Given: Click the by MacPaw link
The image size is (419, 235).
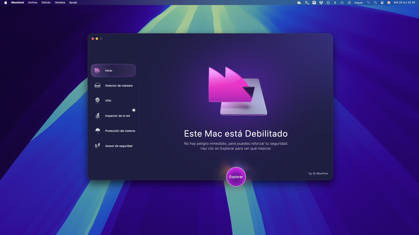Looking at the screenshot, I should point(318,173).
